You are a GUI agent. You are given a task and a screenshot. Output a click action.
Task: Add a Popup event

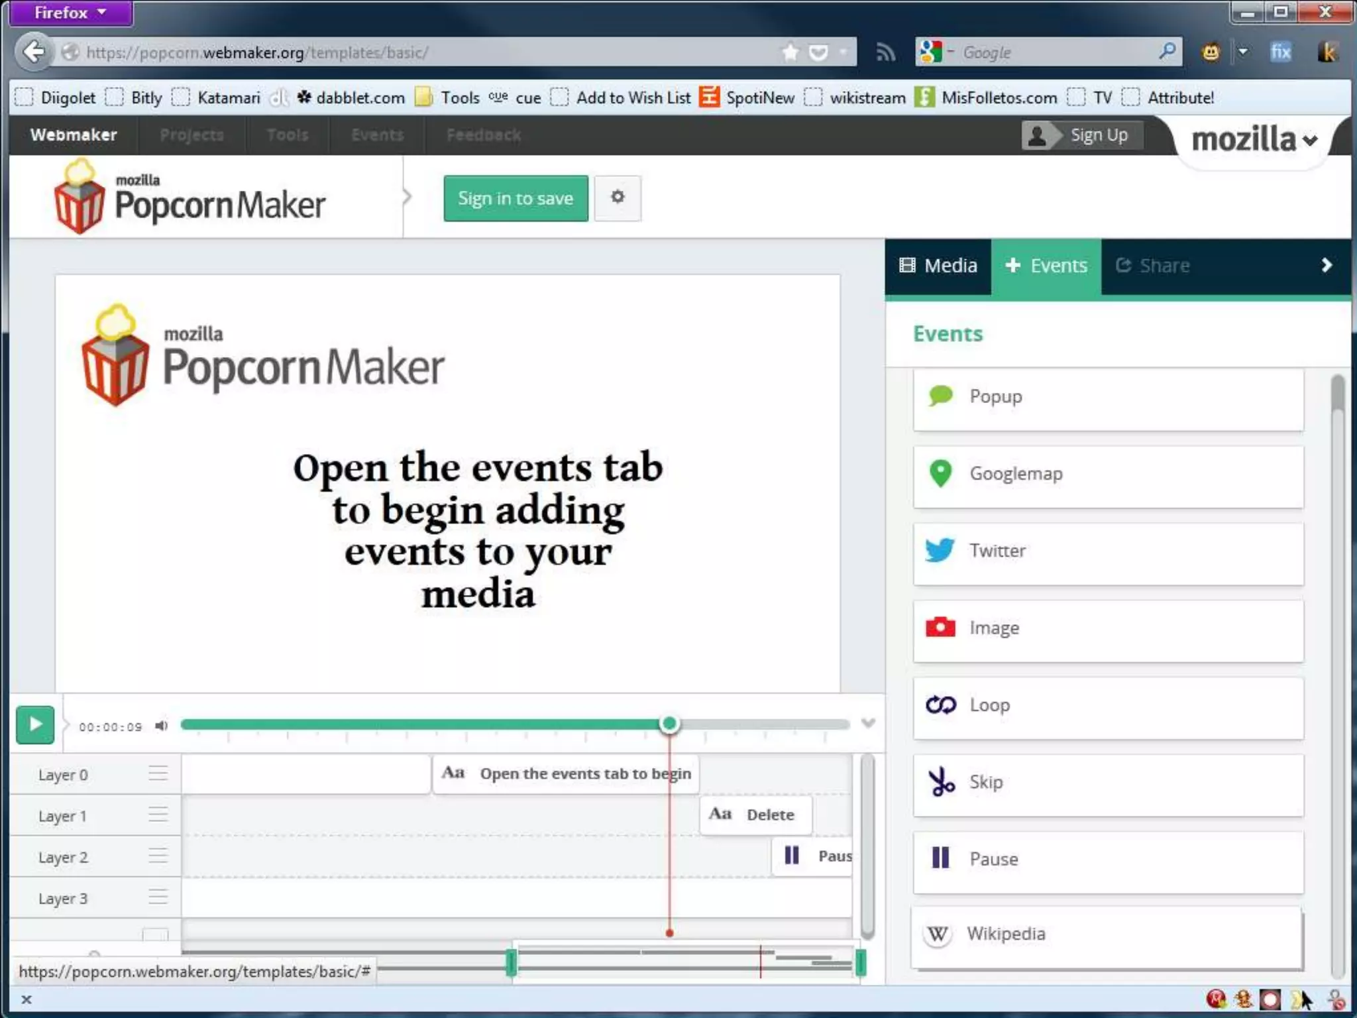coord(1107,398)
